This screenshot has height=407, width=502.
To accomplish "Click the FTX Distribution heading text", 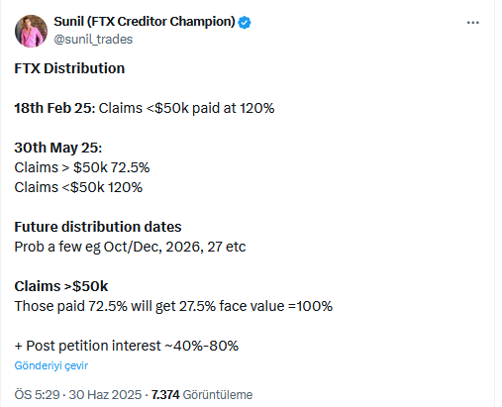I will tap(69, 68).
